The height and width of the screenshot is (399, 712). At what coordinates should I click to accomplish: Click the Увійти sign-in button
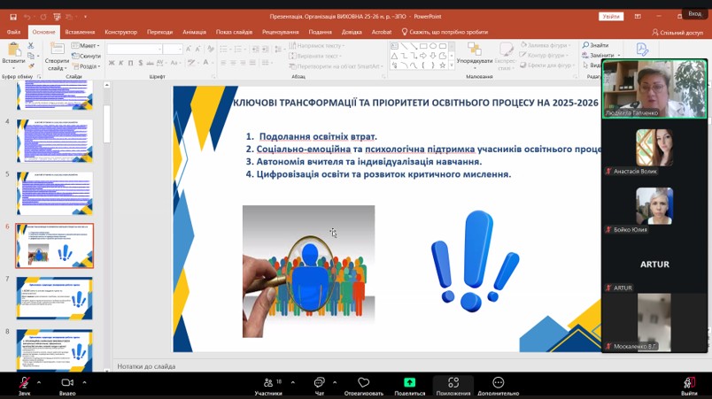[x=611, y=16]
